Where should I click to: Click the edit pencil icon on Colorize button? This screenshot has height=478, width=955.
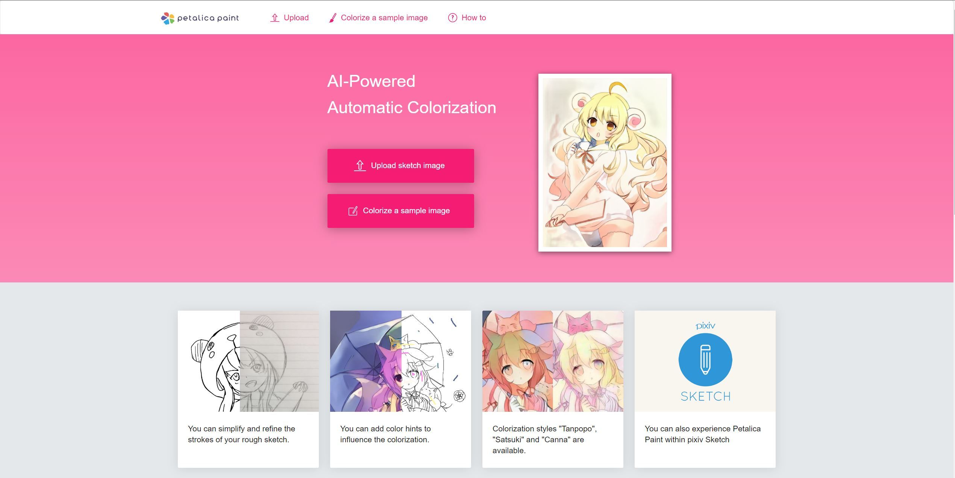point(353,211)
